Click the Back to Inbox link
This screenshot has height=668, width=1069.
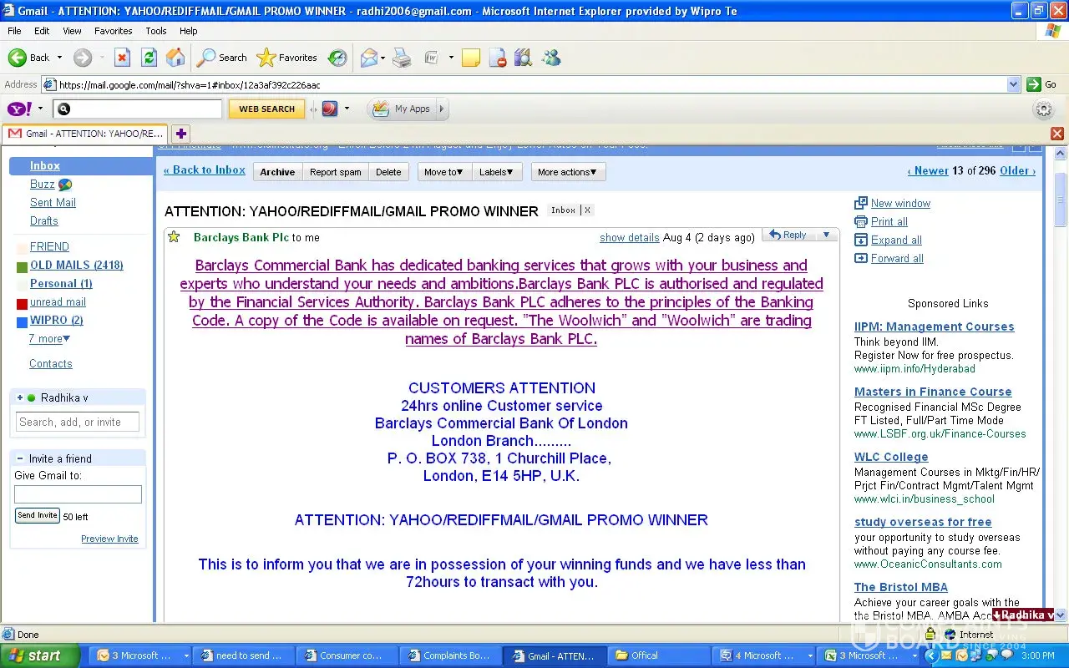tap(205, 170)
